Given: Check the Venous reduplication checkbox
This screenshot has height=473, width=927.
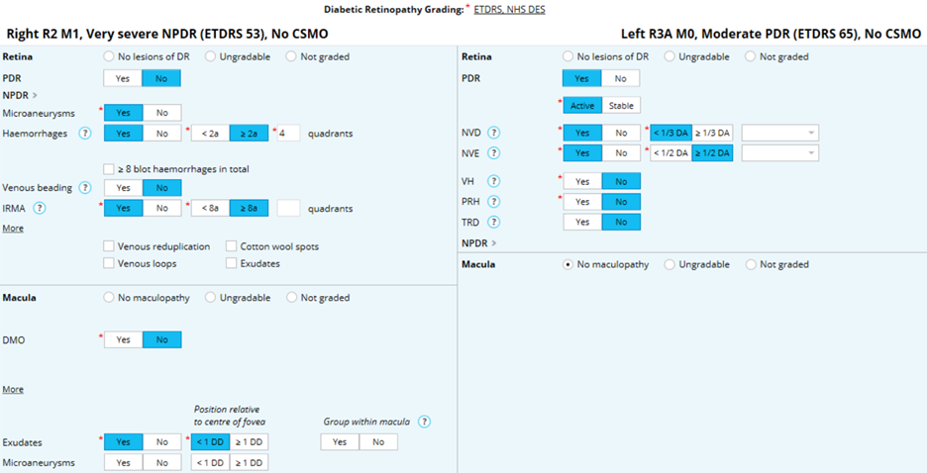Looking at the screenshot, I should pos(109,246).
